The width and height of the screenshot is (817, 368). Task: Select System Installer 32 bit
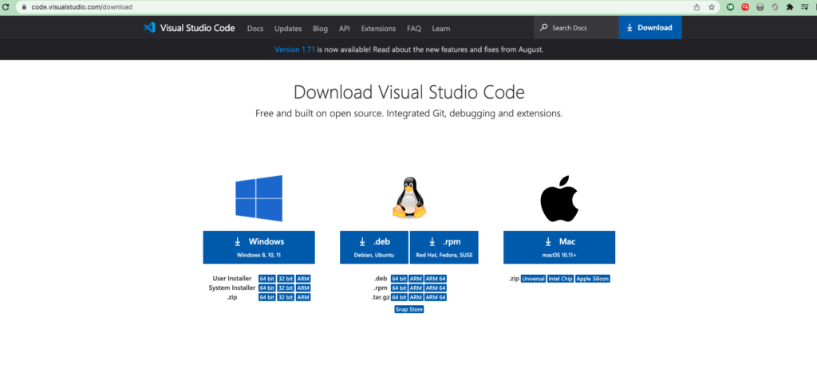pos(286,288)
